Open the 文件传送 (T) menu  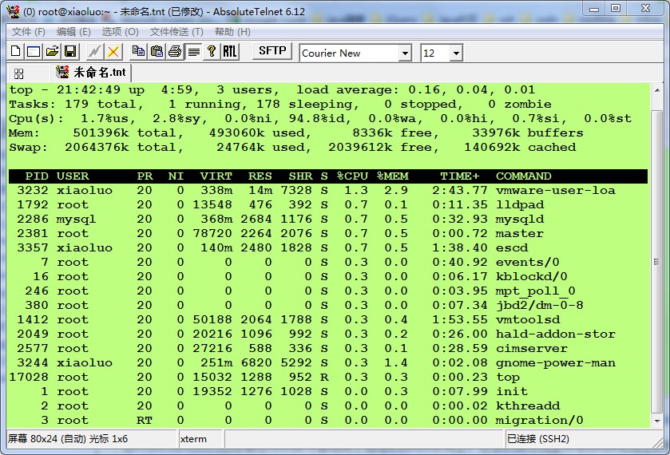point(176,32)
